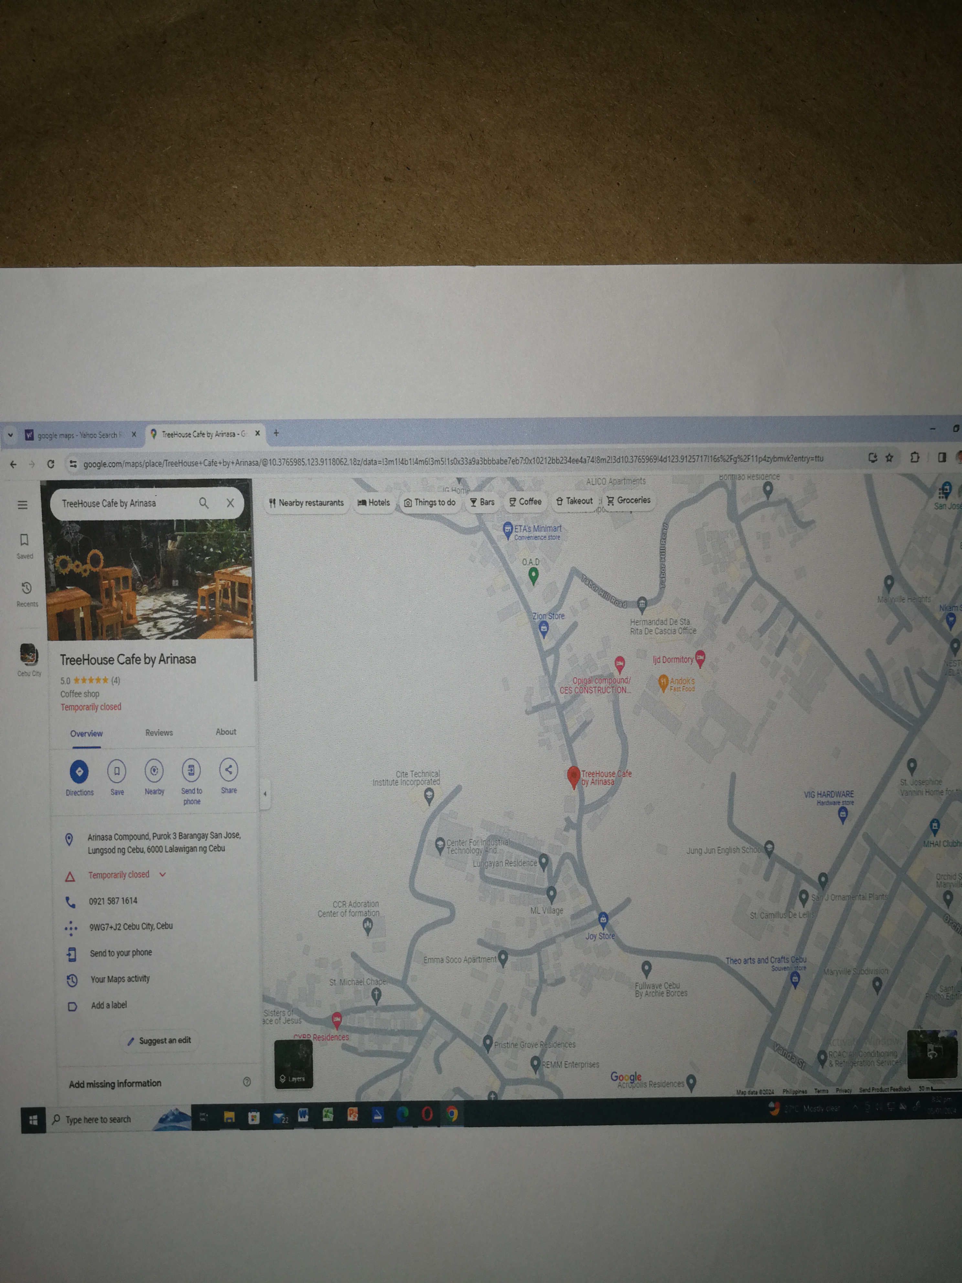
Task: Open the hamburger main menu
Action: (x=23, y=505)
